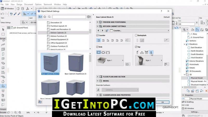Open Interior Elevations in Navigator
Screen dimensions: 208x117
pyautogui.click(x=197, y=61)
